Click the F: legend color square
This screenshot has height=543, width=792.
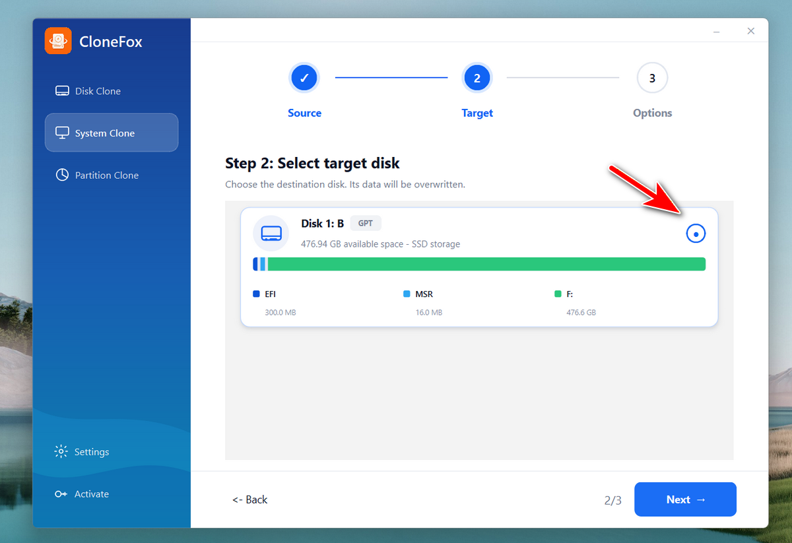point(558,294)
